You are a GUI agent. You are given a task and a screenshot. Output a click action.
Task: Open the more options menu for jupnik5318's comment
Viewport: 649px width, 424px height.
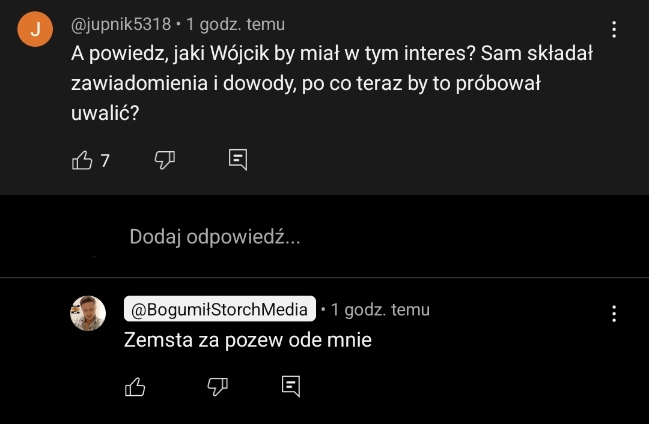tap(614, 29)
